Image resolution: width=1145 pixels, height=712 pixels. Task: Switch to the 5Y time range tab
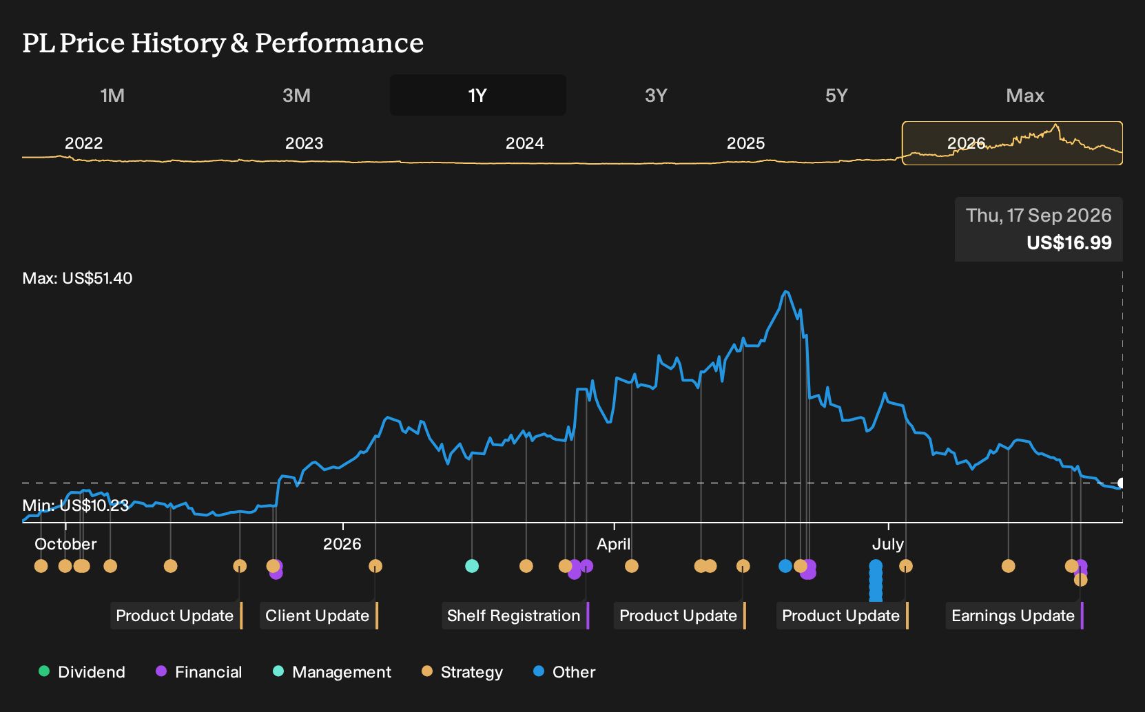click(x=836, y=95)
